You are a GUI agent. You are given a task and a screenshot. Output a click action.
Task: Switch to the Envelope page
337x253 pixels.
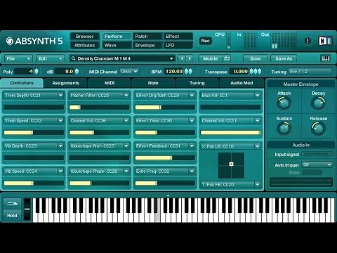click(x=147, y=45)
